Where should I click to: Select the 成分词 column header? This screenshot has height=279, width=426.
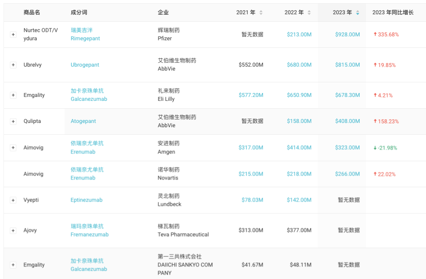79,13
